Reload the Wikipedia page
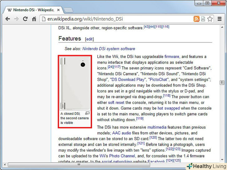The image size is (227, 170). [25, 19]
